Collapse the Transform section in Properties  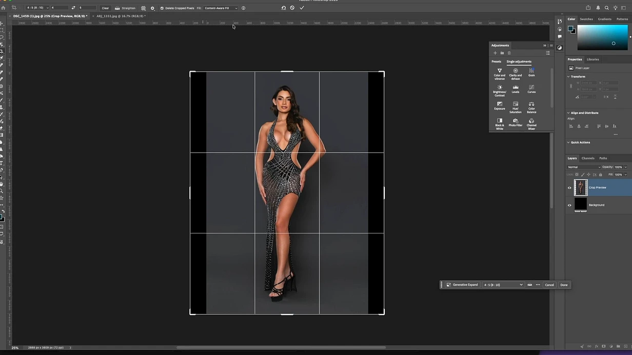point(568,76)
